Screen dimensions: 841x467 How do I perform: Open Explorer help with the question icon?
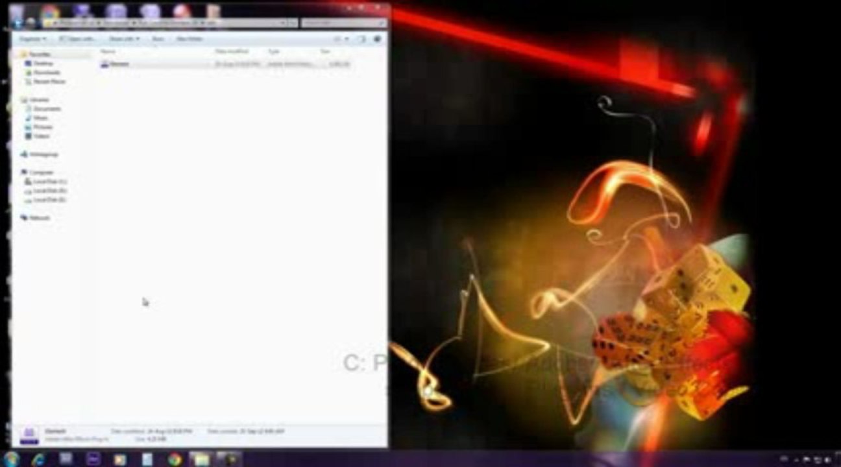point(377,39)
